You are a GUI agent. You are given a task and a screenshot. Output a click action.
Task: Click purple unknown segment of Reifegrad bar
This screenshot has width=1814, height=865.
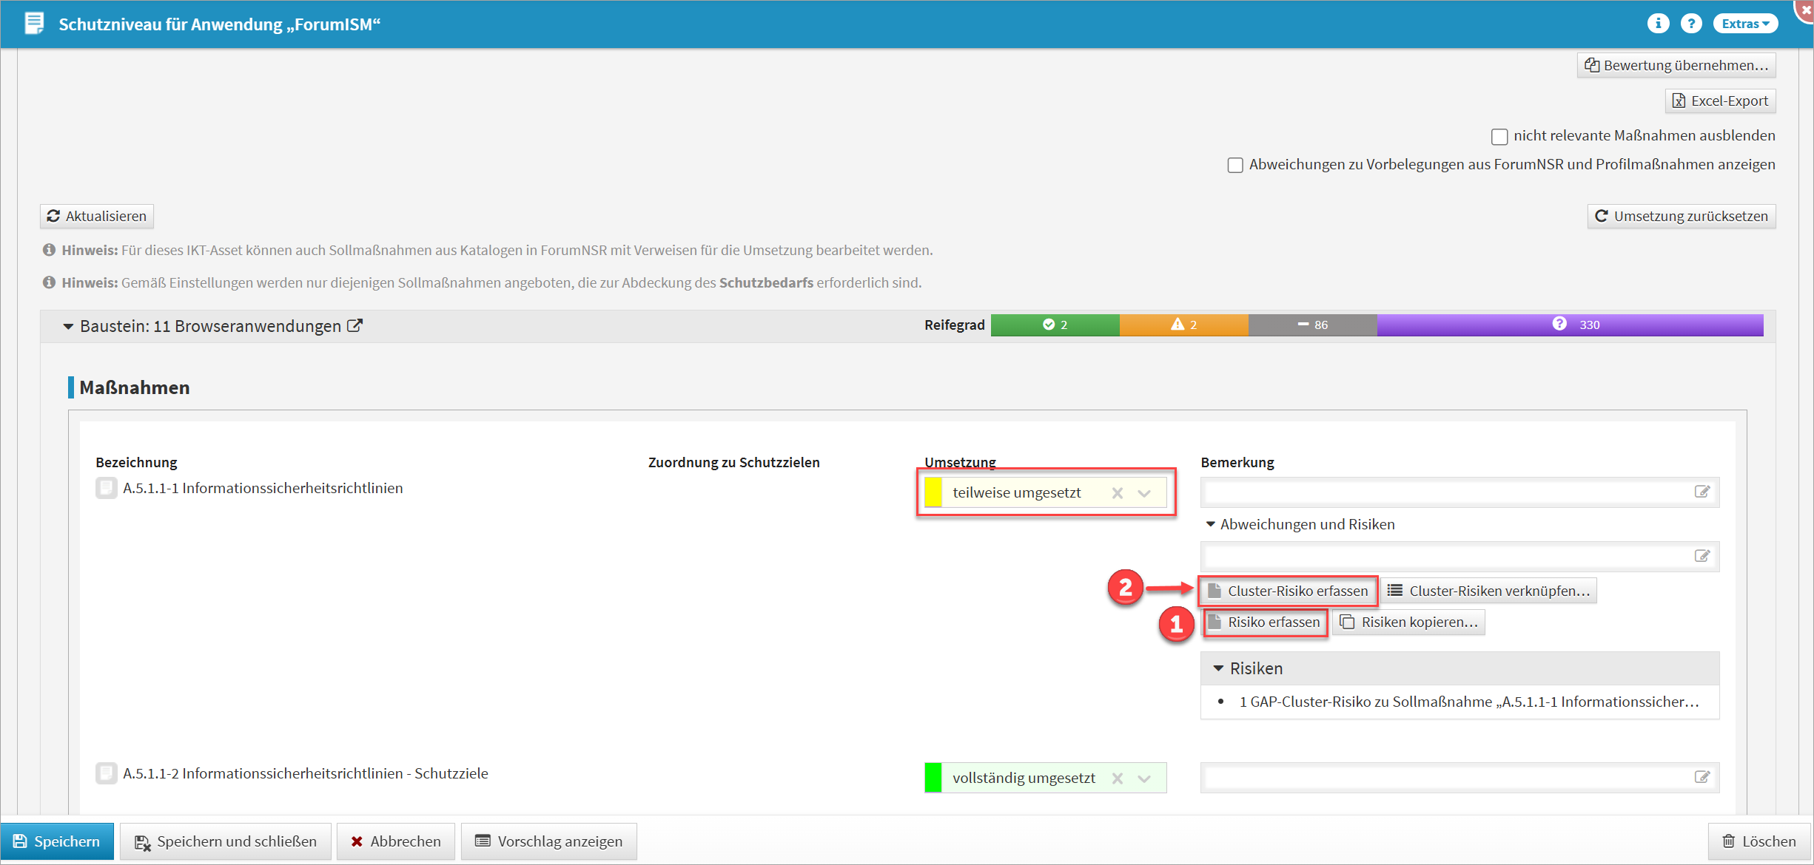(1569, 325)
